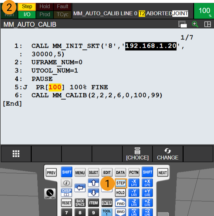
Task: Click the TCyc status indicator
Action: coord(62,14)
